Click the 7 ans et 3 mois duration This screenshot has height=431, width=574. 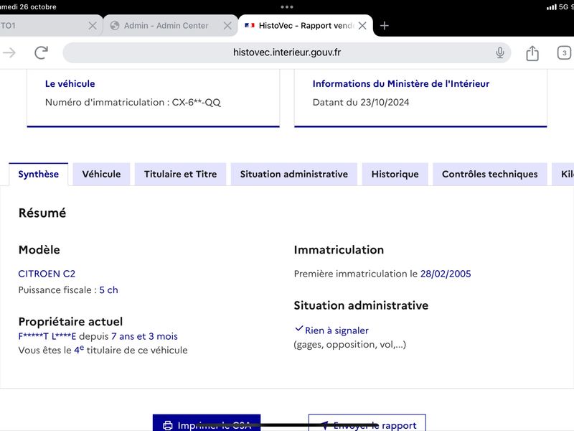tap(145, 336)
